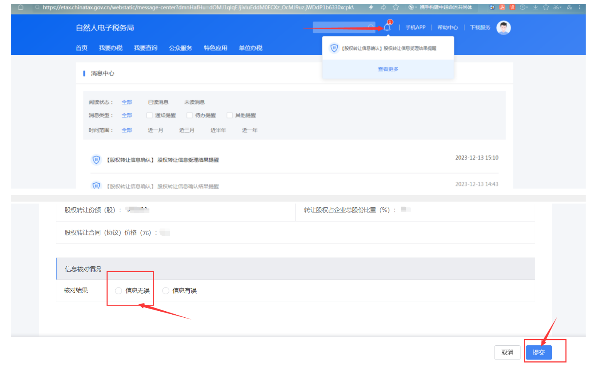The width and height of the screenshot is (596, 371).
Task: Click the red translate extension icon
Action: click(512, 7)
